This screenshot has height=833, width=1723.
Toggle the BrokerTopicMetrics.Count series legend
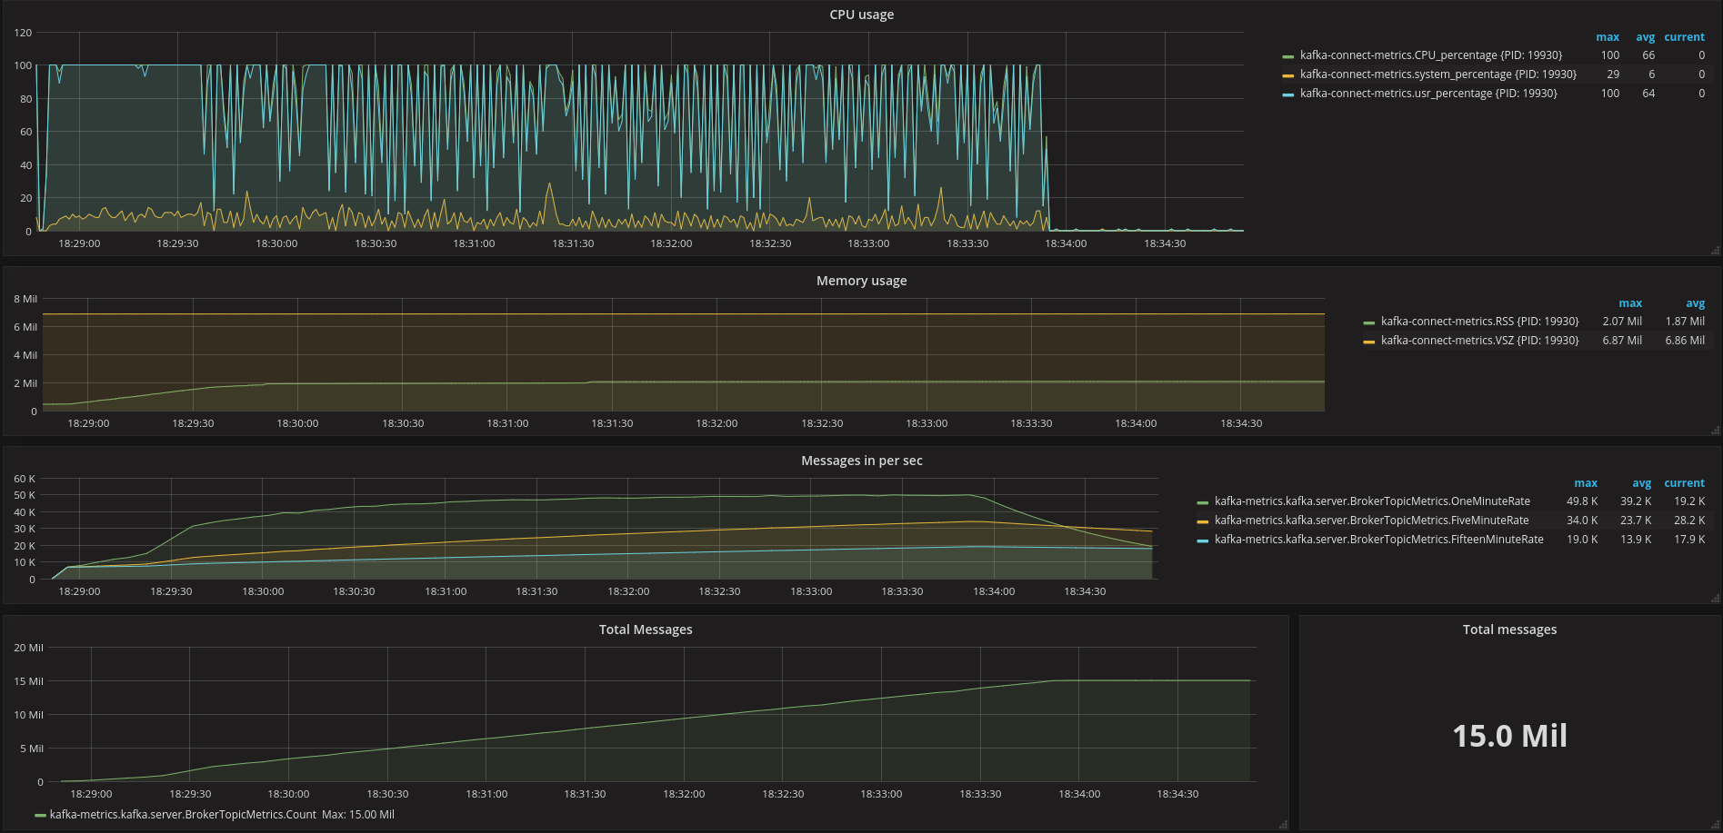click(183, 815)
